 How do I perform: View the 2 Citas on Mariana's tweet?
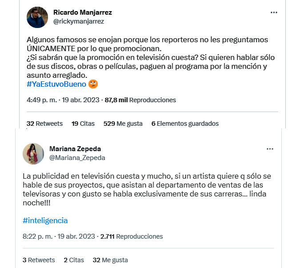pyautogui.click(x=73, y=260)
